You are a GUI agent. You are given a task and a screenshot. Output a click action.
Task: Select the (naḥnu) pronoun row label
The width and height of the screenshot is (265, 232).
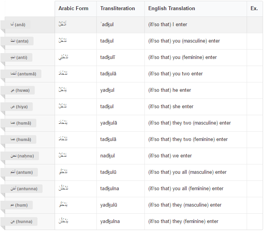(x=20, y=156)
